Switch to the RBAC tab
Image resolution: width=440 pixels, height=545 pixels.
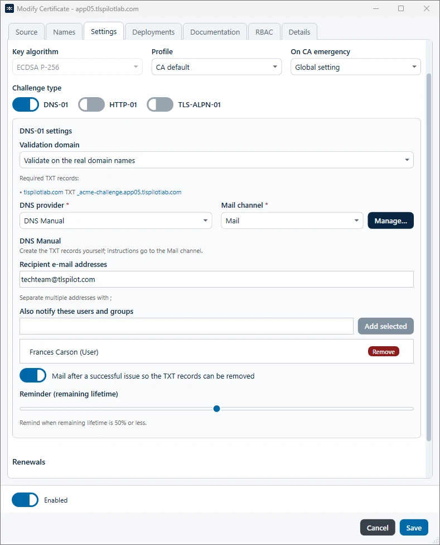tap(264, 32)
